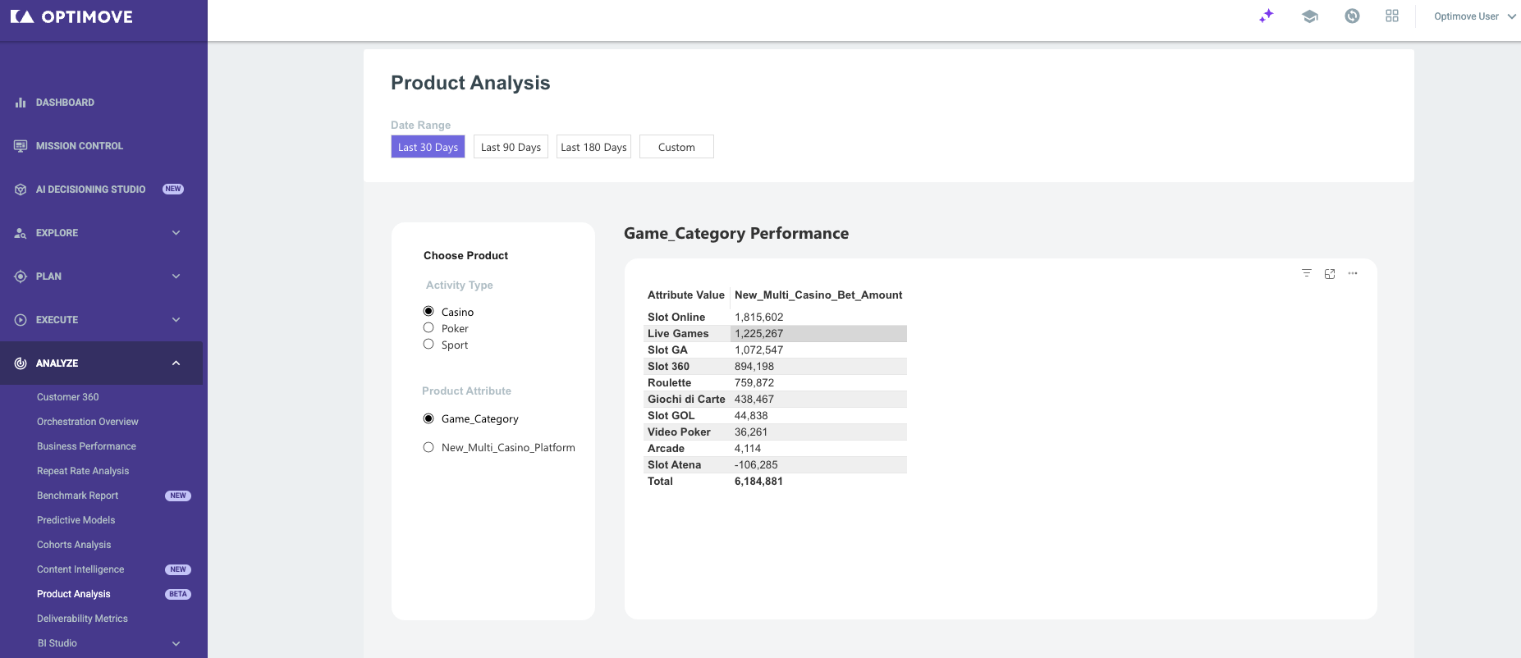Select the Sport activity type radio

[x=428, y=345]
